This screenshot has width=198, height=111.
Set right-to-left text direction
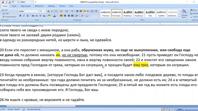pyautogui.click(x=88, y=11)
